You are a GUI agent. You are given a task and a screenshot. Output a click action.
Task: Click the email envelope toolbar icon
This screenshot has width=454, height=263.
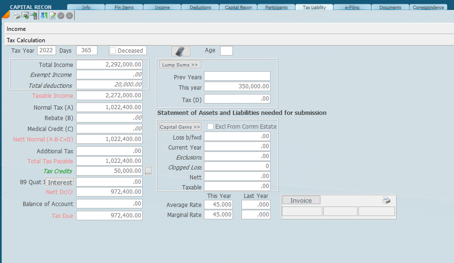click(x=25, y=16)
